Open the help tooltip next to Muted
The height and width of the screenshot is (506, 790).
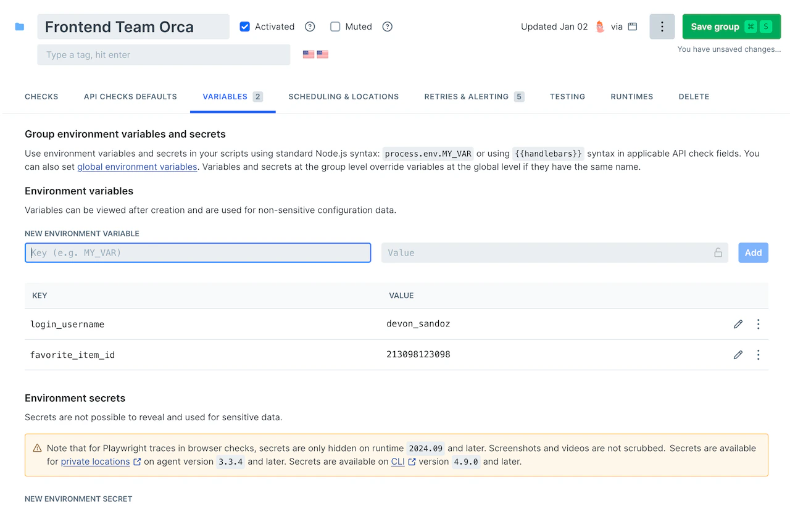click(x=387, y=27)
